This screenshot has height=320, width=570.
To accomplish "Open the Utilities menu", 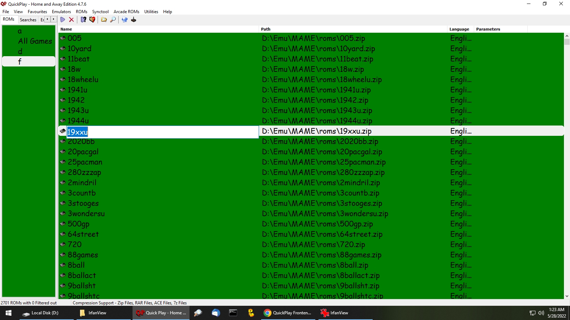I will tap(151, 12).
